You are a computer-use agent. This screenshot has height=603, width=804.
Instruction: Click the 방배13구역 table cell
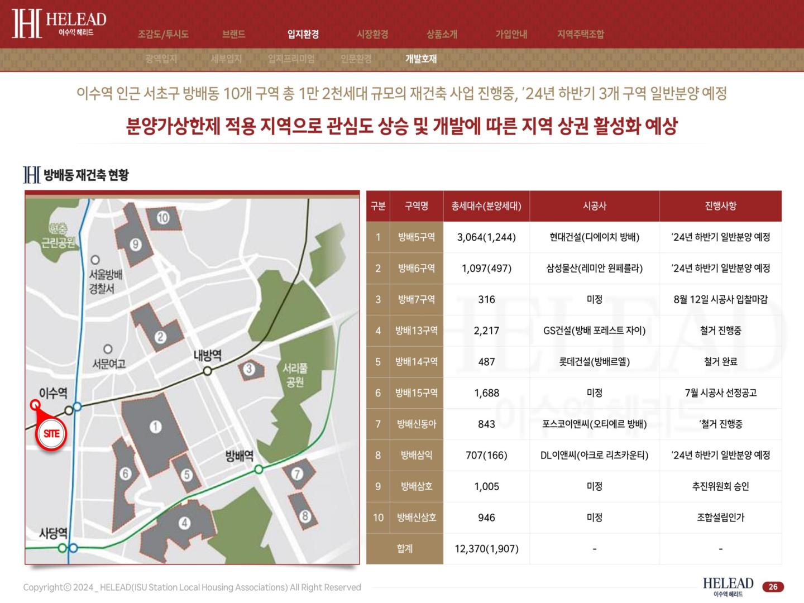click(x=417, y=331)
